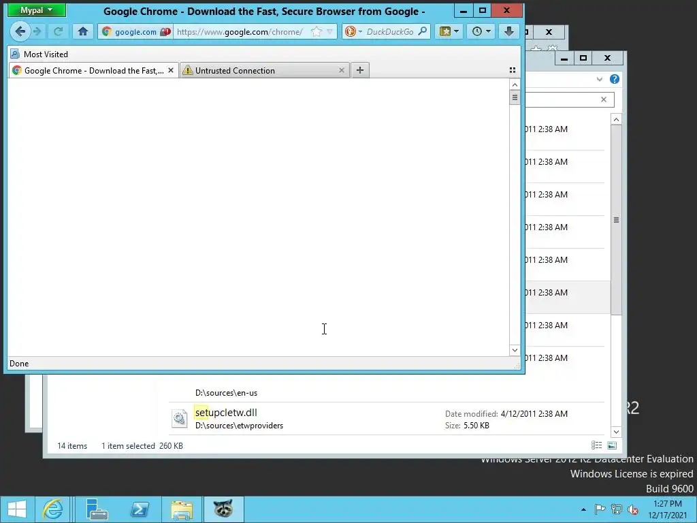Open the Mypal application menu
The image size is (697, 523).
37,10
